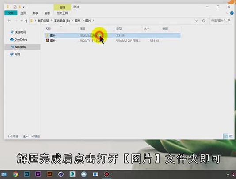This screenshot has height=179, width=236.
Task: Open recent locations dropdown arrow
Action: point(22,21)
